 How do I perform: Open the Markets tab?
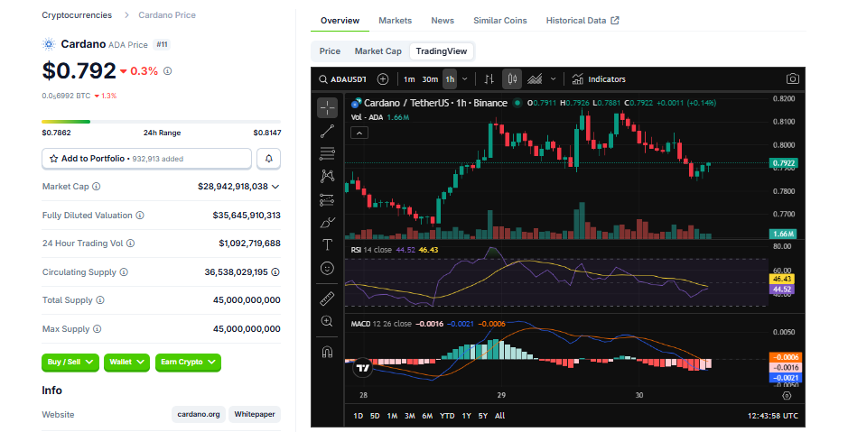click(395, 21)
